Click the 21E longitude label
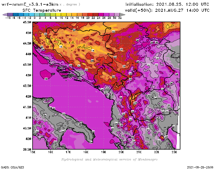 139,152
